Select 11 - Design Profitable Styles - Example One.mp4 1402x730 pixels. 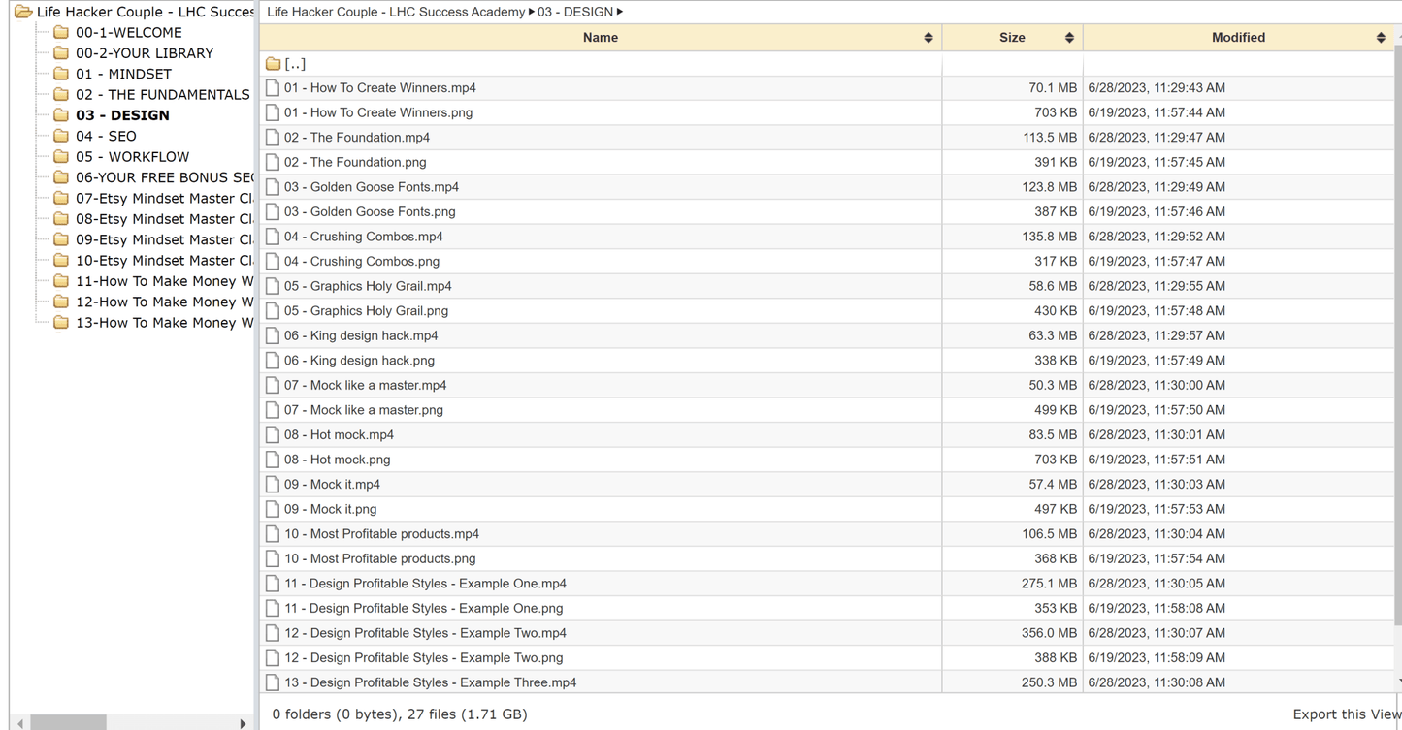click(x=425, y=584)
